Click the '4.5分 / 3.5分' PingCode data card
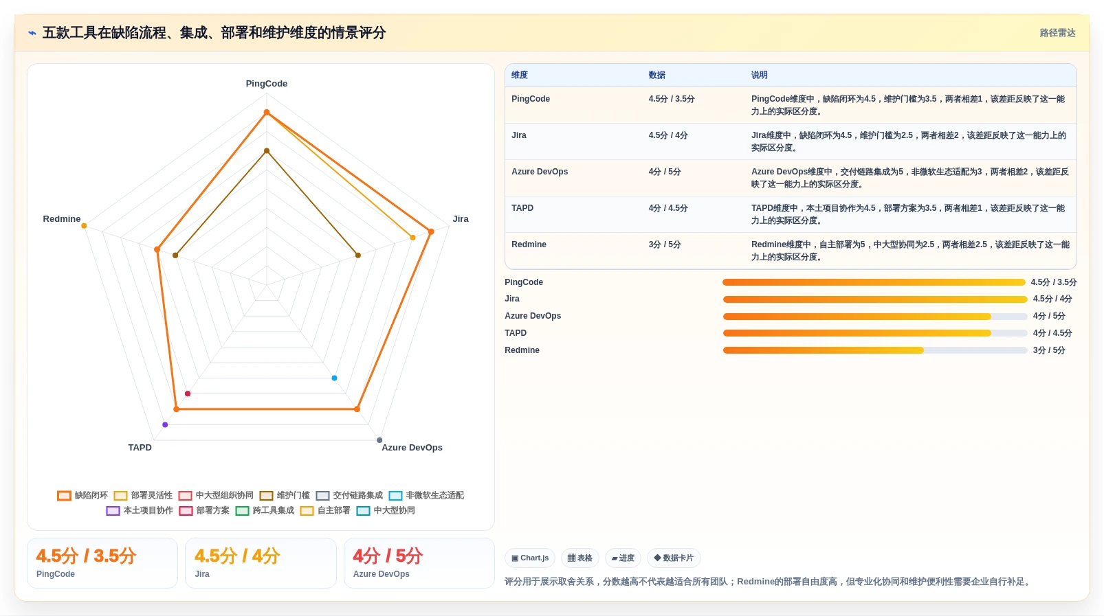The image size is (1104, 616). [102, 563]
